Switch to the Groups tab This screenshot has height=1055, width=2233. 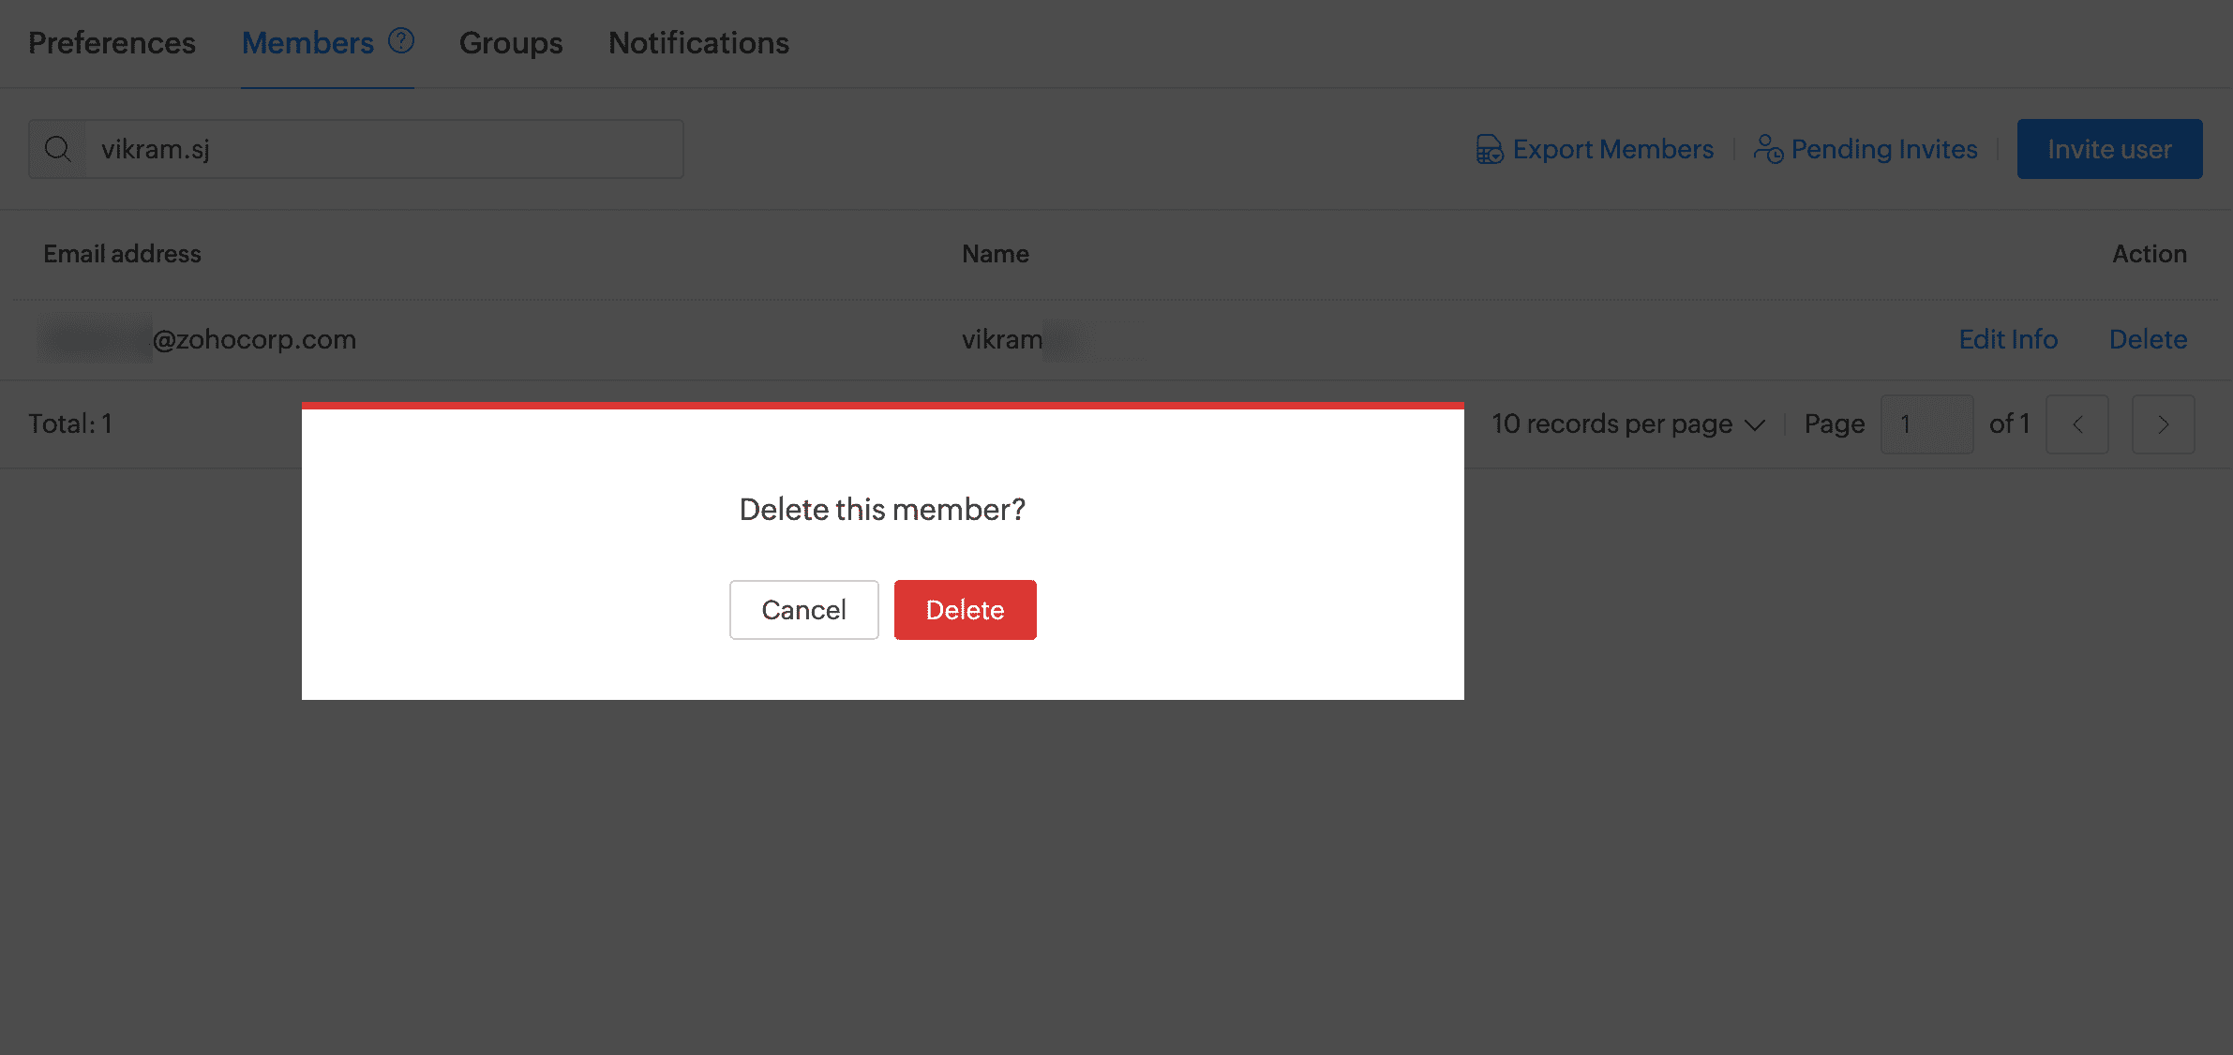point(511,43)
